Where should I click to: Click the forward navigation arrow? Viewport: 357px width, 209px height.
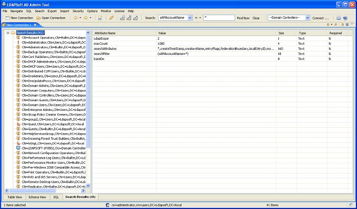(86, 18)
